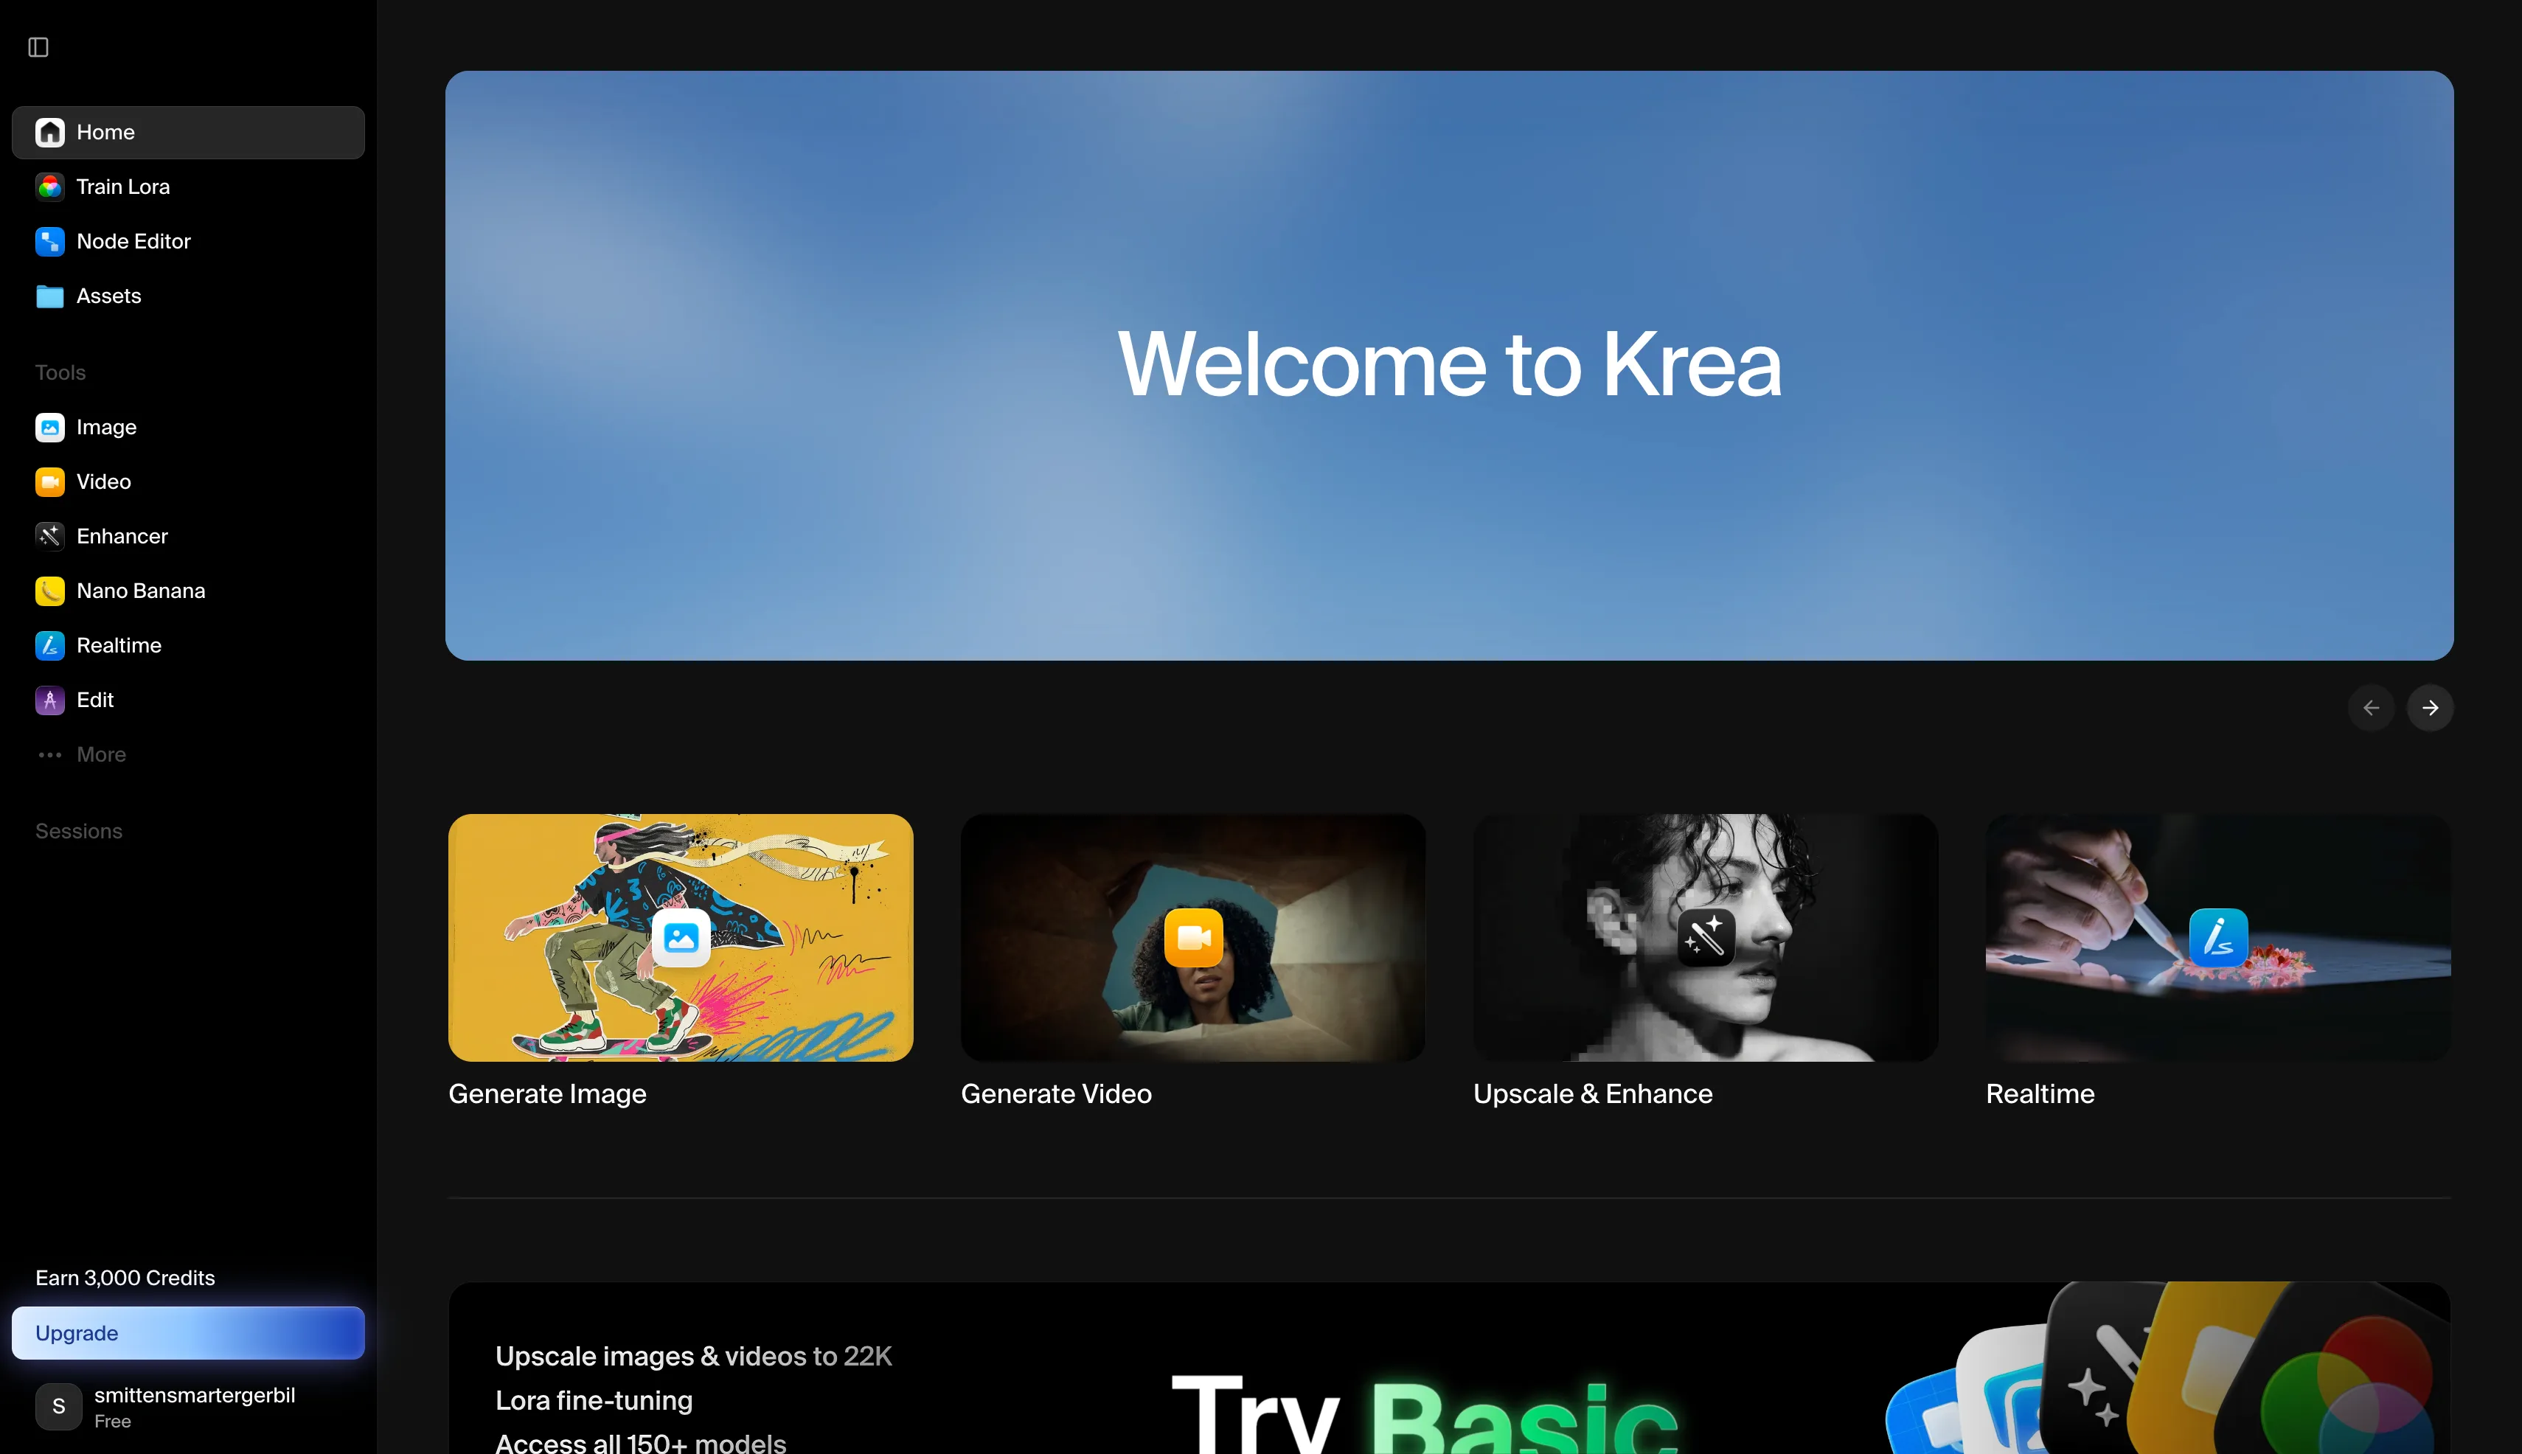Image resolution: width=2522 pixels, height=1454 pixels.
Task: Launch the Nano Banana tool icon
Action: point(50,591)
